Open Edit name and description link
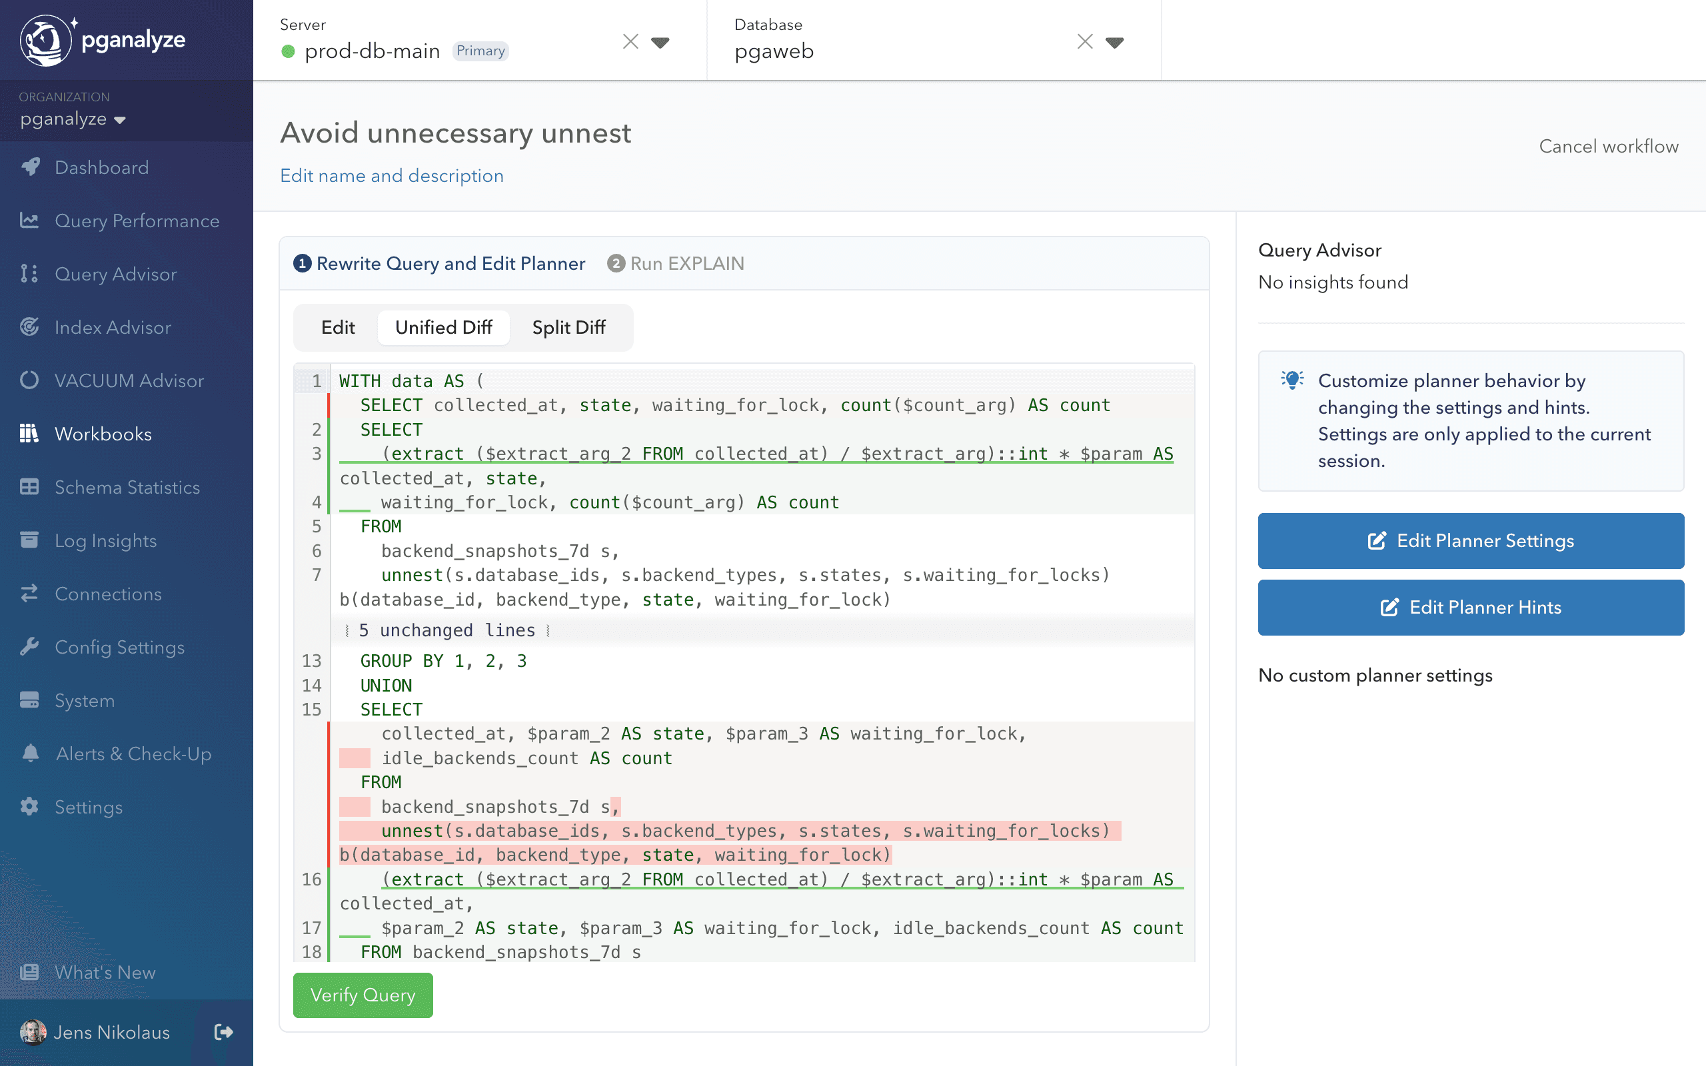Screen dimensions: 1706x1066 tap(391, 175)
